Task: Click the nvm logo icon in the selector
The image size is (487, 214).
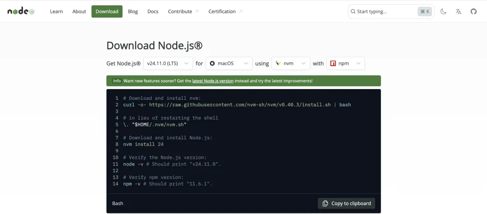Action: point(278,63)
